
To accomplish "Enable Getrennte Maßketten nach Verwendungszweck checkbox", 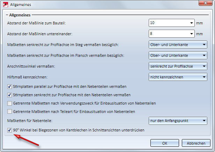I will [9, 103].
